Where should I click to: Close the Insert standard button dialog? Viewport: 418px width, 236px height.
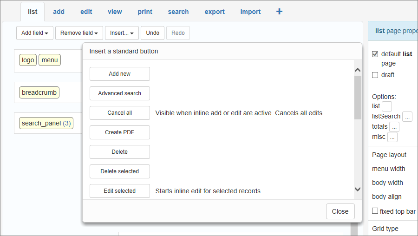point(340,211)
